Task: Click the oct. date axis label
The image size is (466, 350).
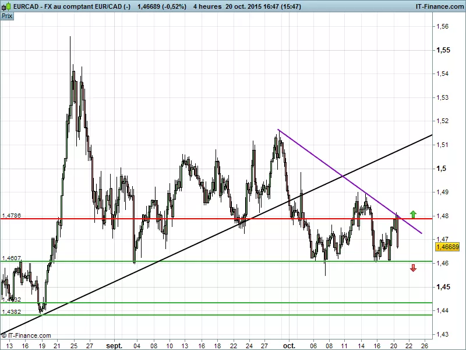Action: [x=289, y=346]
